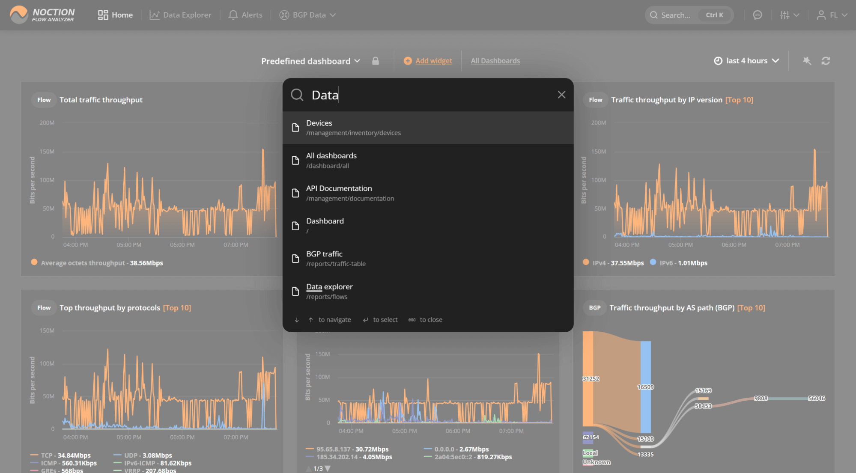Click the 16509 AS node in Sankey chart
This screenshot has width=856, height=473.
tap(646, 387)
